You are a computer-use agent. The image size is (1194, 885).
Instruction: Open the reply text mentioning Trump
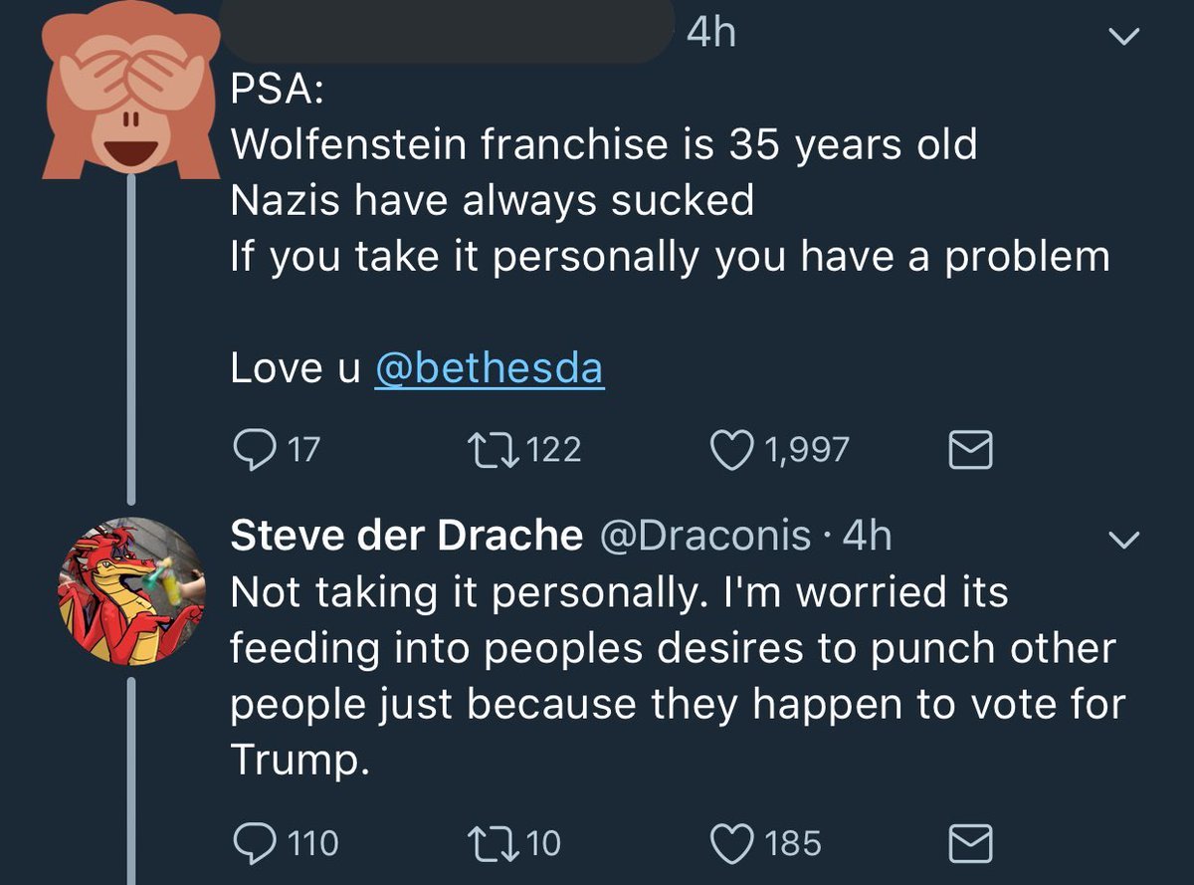click(677, 677)
